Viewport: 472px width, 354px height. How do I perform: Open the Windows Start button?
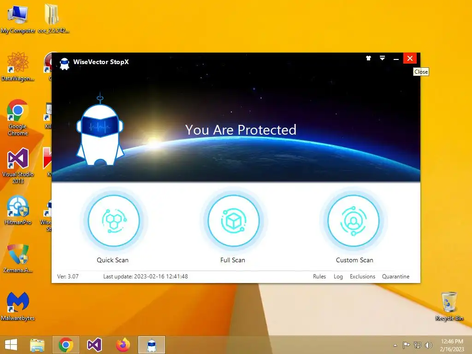pyautogui.click(x=11, y=345)
